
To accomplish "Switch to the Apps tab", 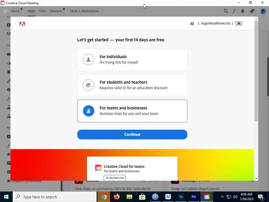I will click(x=31, y=11).
